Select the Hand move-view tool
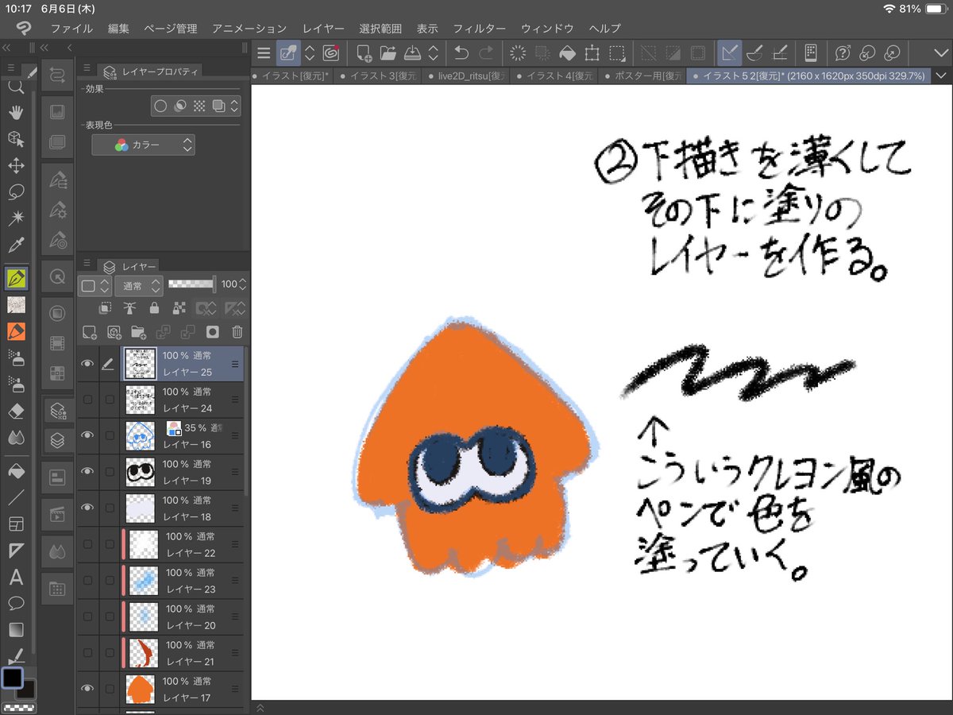Viewport: 953px width, 715px height. coord(16,112)
